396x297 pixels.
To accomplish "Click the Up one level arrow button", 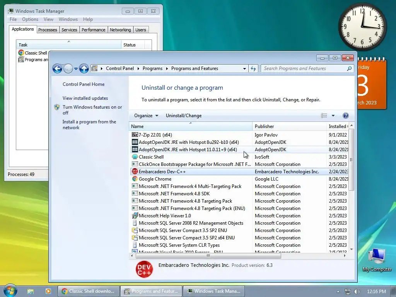I will (84, 68).
